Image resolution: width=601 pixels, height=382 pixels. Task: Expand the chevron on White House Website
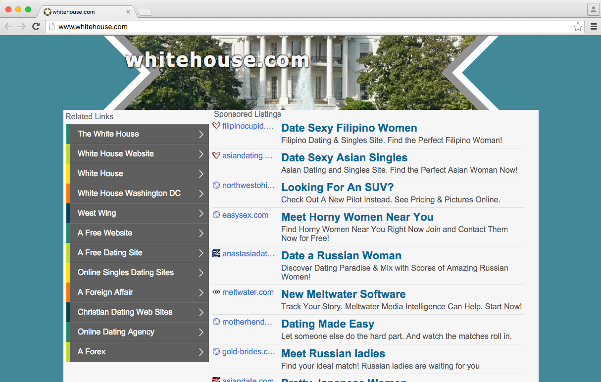[x=201, y=154]
